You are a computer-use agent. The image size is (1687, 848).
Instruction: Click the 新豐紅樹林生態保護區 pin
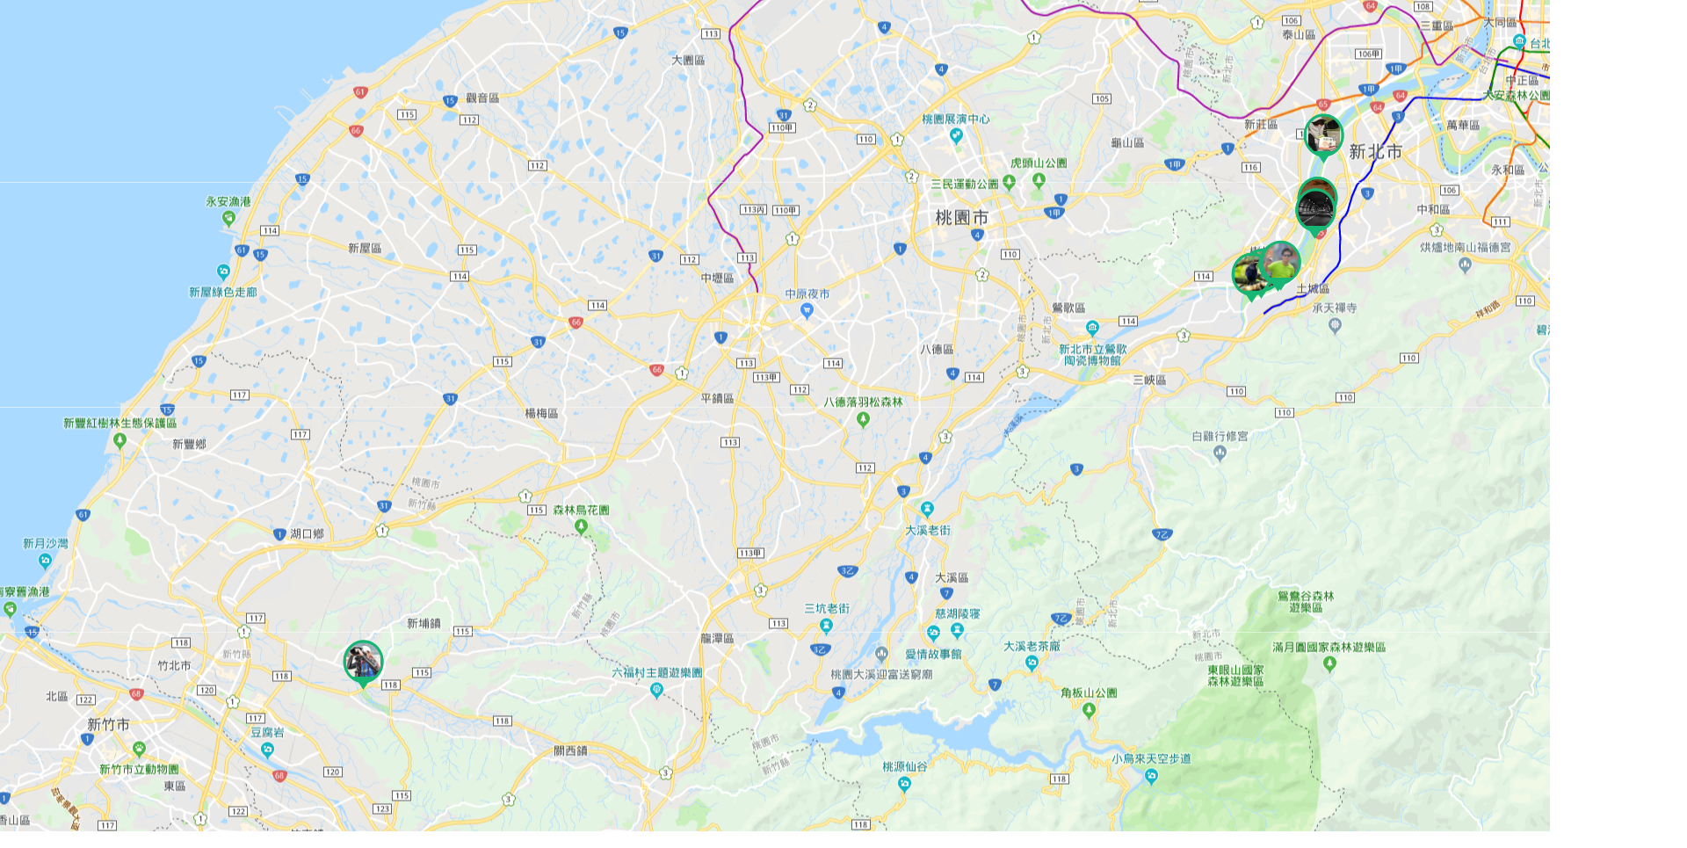pyautogui.click(x=119, y=441)
